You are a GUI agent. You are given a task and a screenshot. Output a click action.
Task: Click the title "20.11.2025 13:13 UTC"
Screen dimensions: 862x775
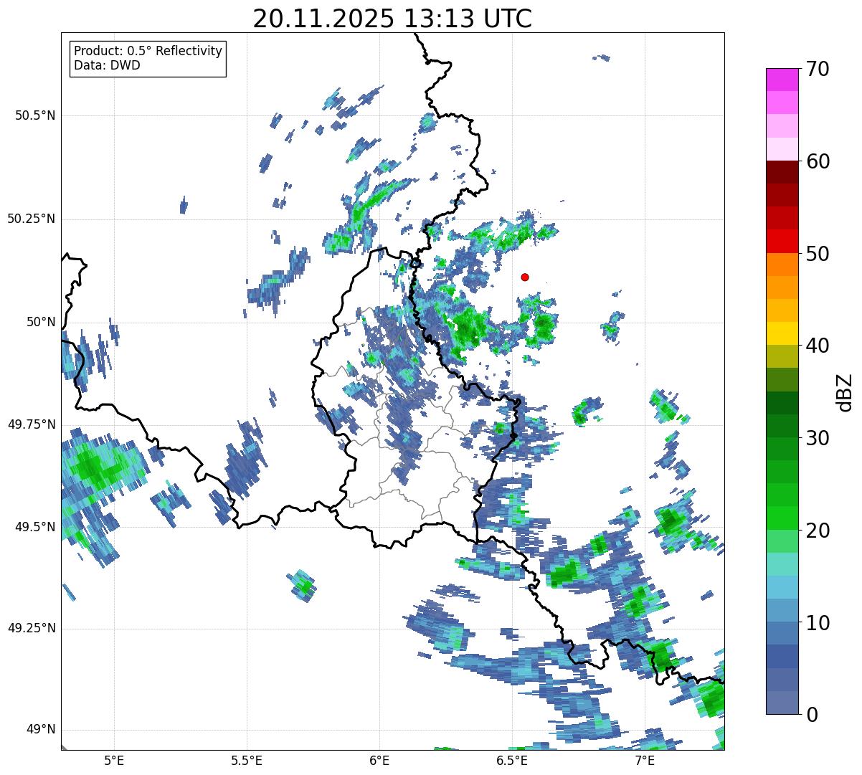click(392, 18)
